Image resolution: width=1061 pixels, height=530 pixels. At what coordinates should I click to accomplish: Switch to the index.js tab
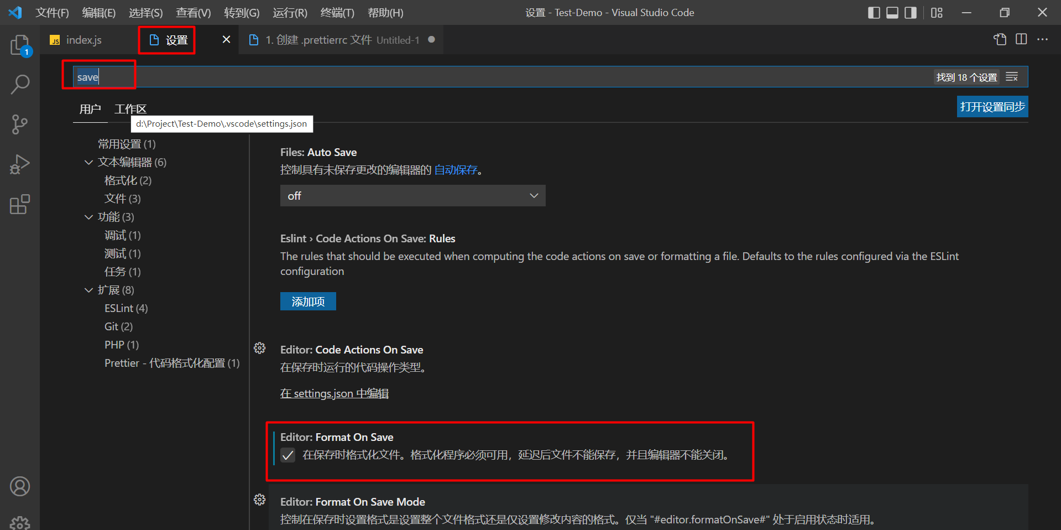point(83,40)
